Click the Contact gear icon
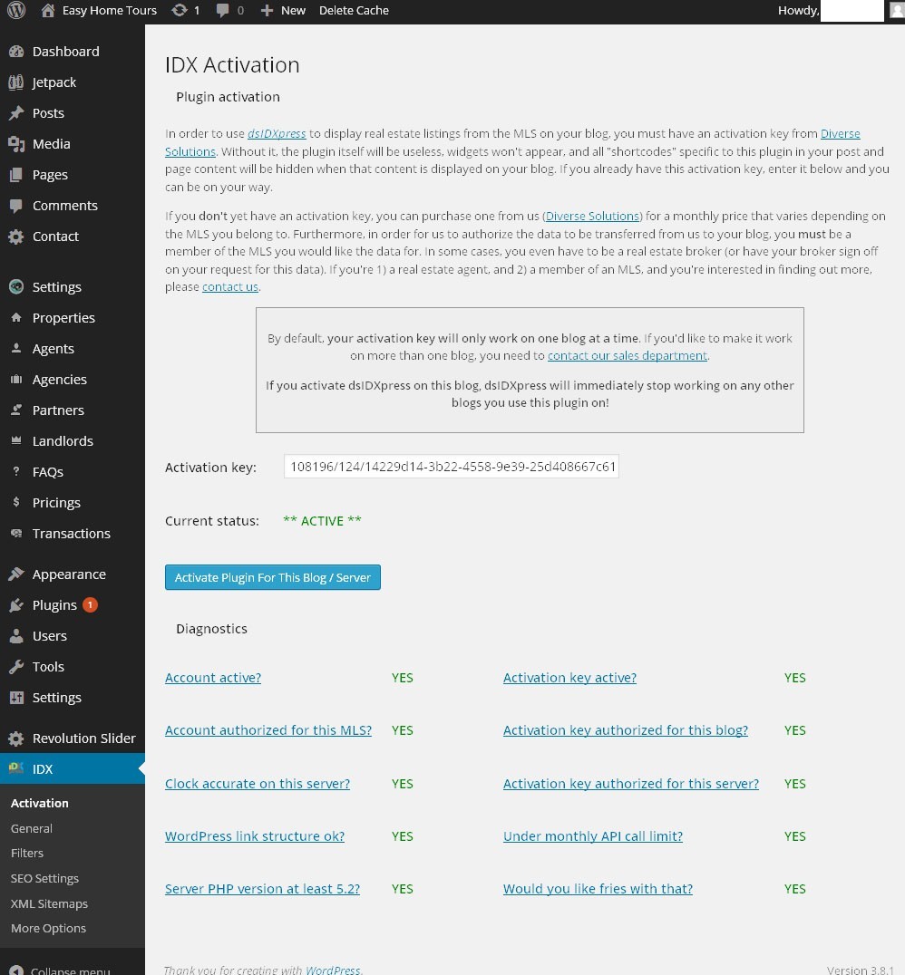Image resolution: width=905 pixels, height=975 pixels. pos(16,237)
